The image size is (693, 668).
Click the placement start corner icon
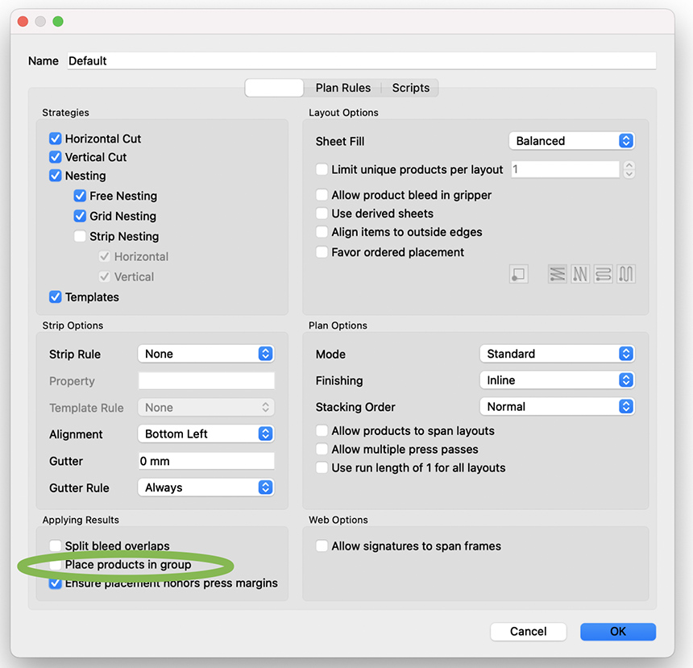click(x=518, y=274)
